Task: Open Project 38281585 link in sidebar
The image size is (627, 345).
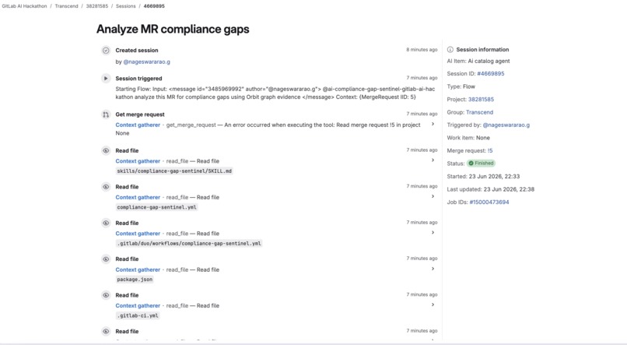Action: [481, 99]
